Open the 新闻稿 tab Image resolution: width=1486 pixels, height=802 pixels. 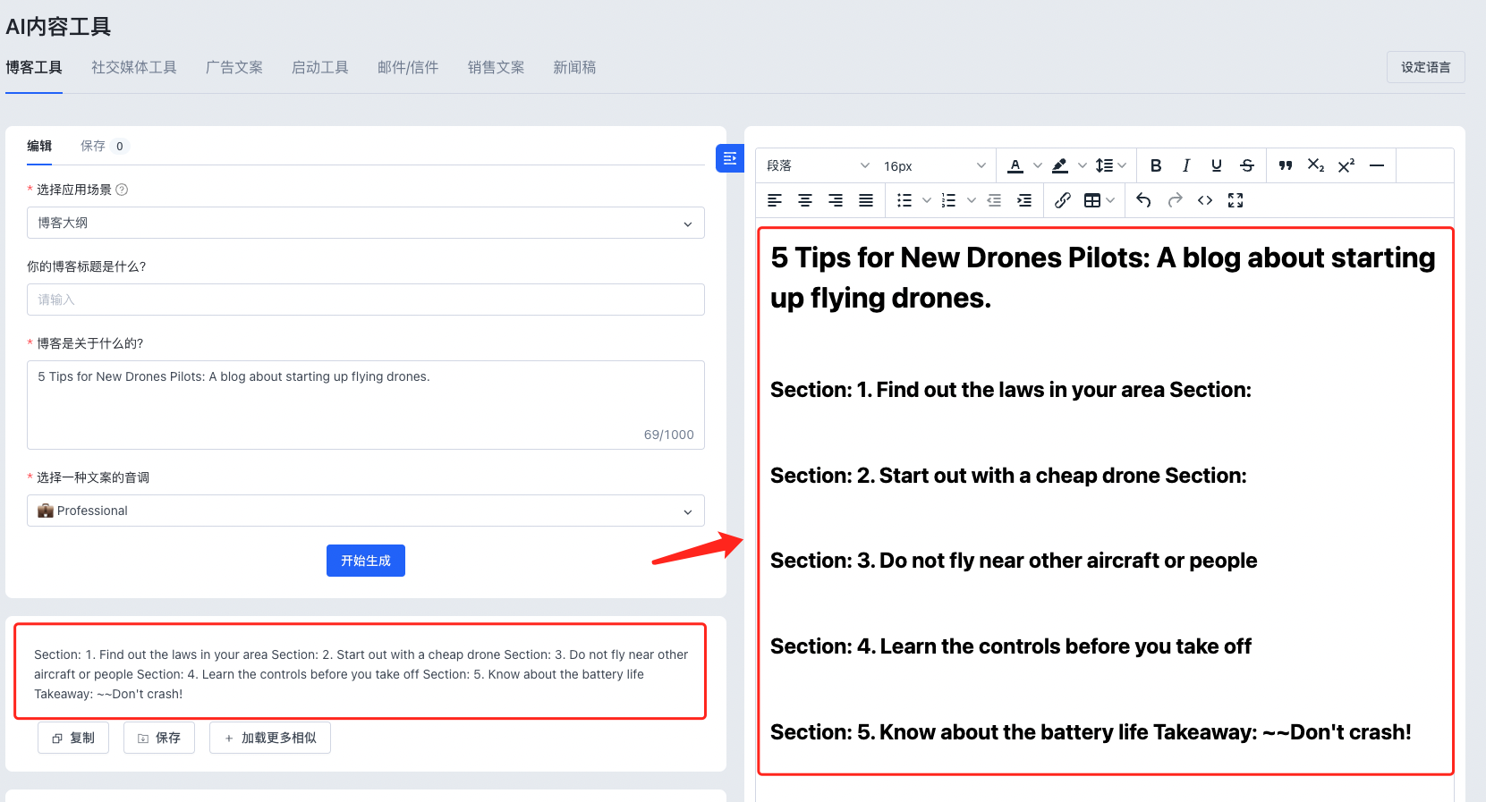(574, 67)
